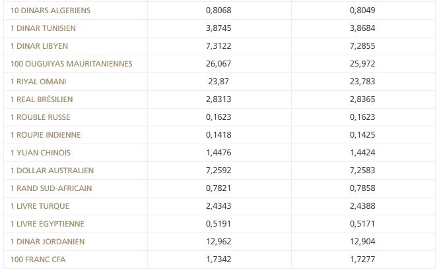Screen dimensions: 439x272
Task: Click the 1 ROUBLE RUSSE label
Action: point(41,118)
